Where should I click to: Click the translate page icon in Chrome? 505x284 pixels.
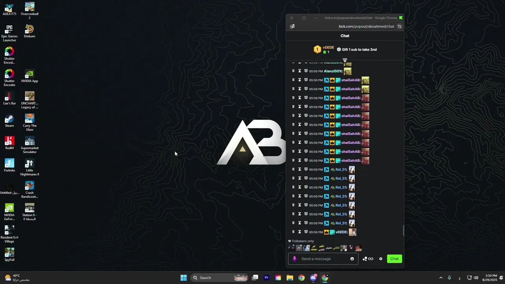(x=292, y=26)
